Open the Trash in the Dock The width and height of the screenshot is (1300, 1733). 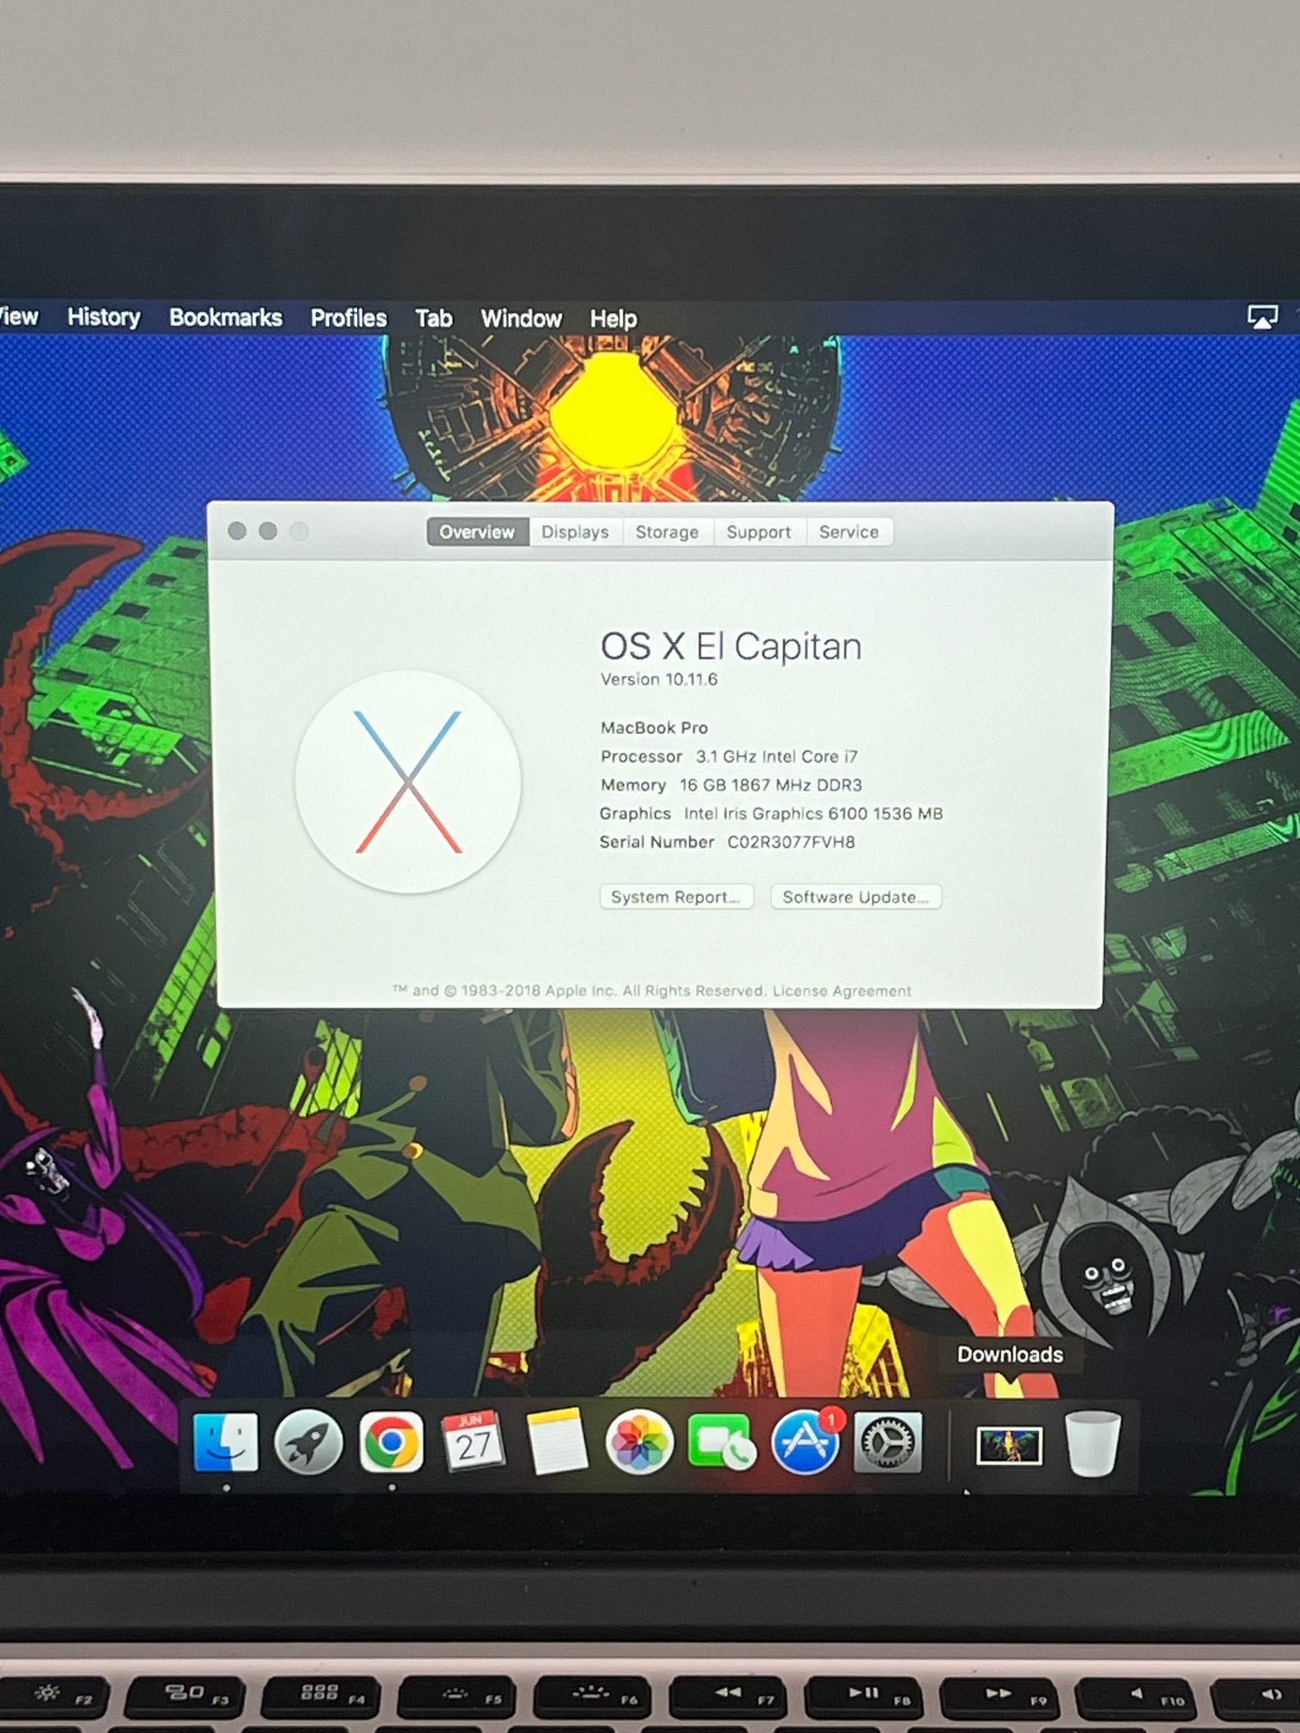(1093, 1443)
